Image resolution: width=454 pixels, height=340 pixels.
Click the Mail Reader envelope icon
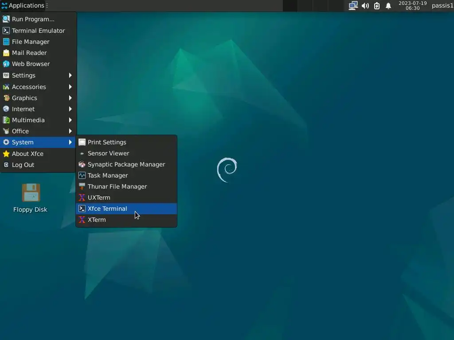click(x=6, y=53)
